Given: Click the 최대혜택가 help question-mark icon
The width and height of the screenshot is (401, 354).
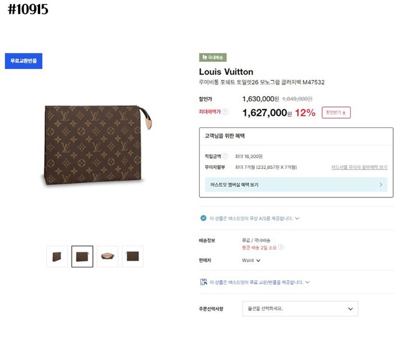Looking at the screenshot, I should point(225,112).
